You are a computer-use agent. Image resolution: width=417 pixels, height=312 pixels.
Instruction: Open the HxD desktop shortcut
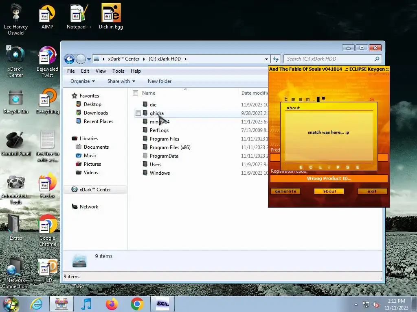47,271
